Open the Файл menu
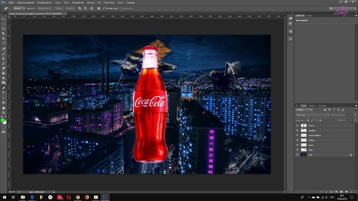 click(x=11, y=2)
